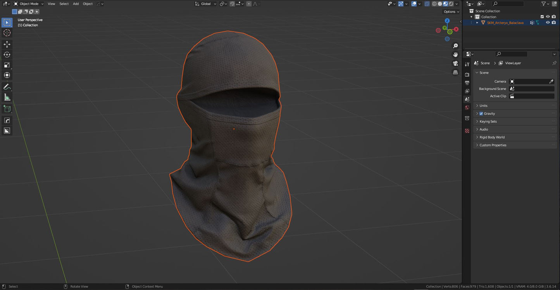Open the Output Properties tab with printer icon
Screen dimensions: 560x290
click(467, 82)
